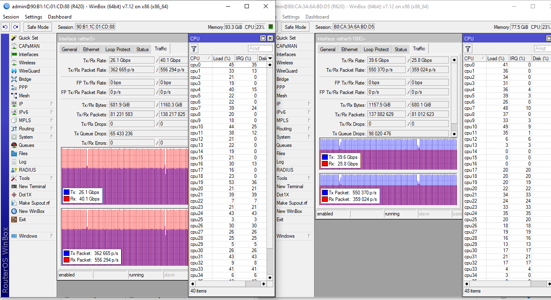Screen dimensions: 551x300
Task: Toggle Safe Mode in the R420 session
Action: click(x=37, y=27)
